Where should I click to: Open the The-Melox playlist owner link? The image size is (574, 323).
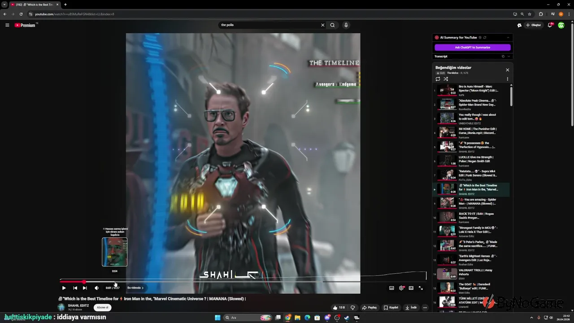click(x=452, y=73)
